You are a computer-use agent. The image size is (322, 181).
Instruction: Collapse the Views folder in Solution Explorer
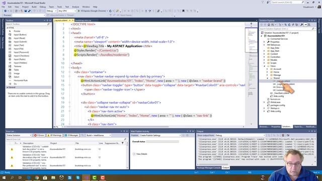pos(264,66)
